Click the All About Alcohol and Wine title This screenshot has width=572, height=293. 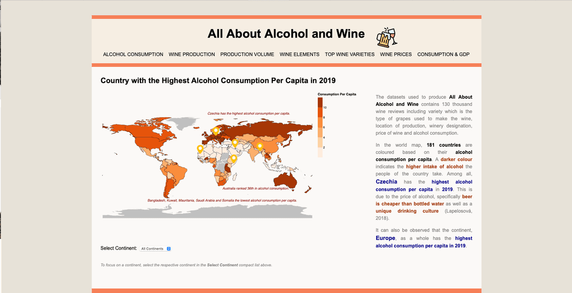(x=286, y=34)
